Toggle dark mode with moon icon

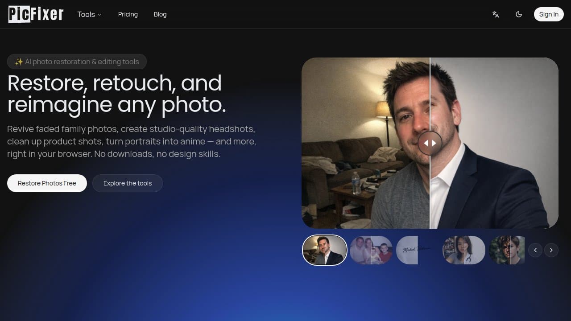click(x=519, y=14)
